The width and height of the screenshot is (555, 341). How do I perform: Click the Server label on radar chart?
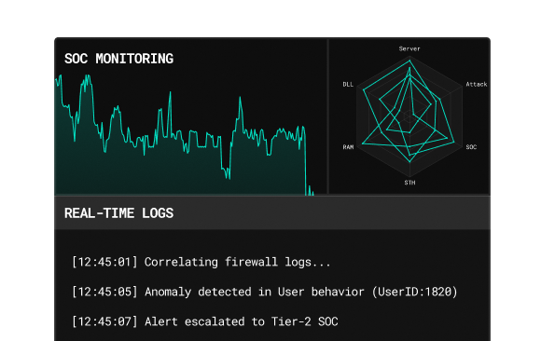pyautogui.click(x=409, y=48)
